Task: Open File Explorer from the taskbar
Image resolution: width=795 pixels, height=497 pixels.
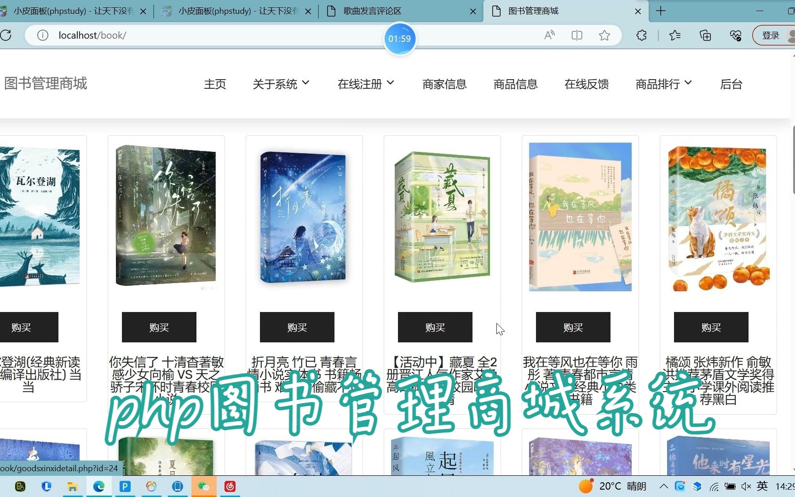Action: (72, 486)
